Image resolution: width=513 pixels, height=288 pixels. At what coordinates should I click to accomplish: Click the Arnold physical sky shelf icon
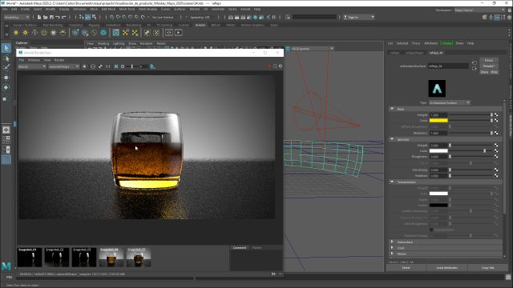(x=63, y=33)
